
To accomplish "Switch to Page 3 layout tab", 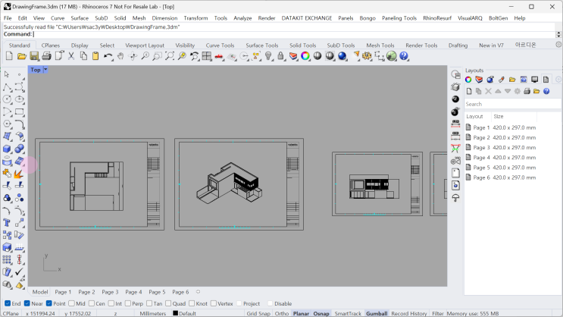I will pos(110,292).
